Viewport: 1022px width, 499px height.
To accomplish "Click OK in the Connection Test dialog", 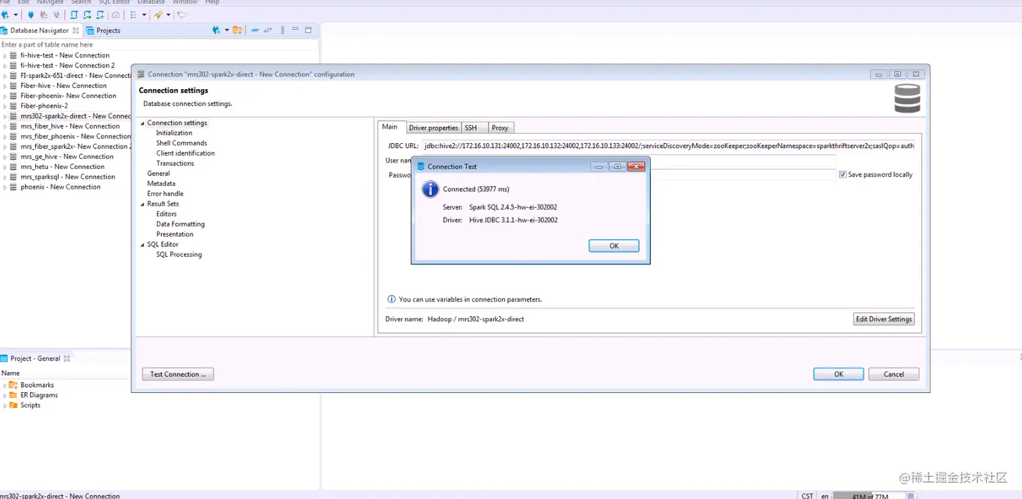I will coord(614,246).
